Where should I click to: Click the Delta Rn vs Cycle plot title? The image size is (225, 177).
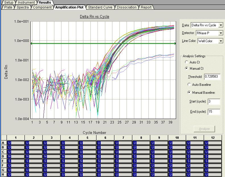click(94, 17)
